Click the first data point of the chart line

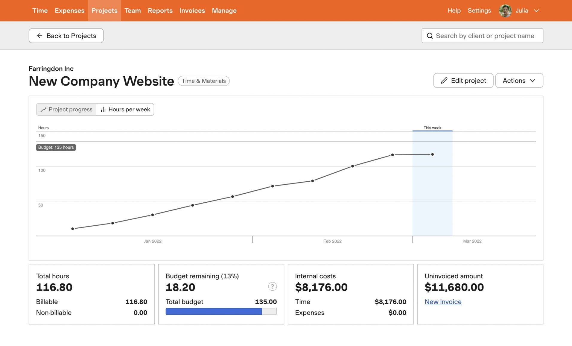(x=73, y=229)
